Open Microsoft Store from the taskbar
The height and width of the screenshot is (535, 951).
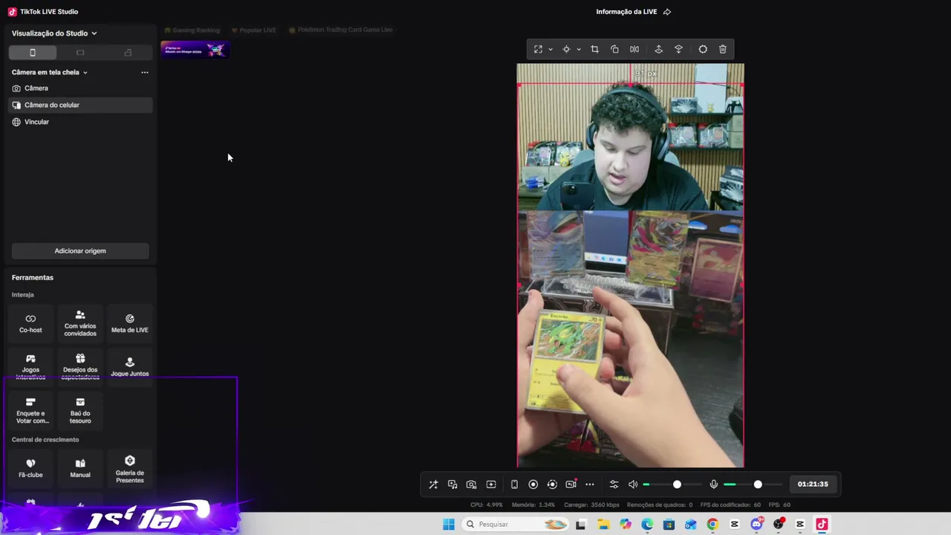669,525
